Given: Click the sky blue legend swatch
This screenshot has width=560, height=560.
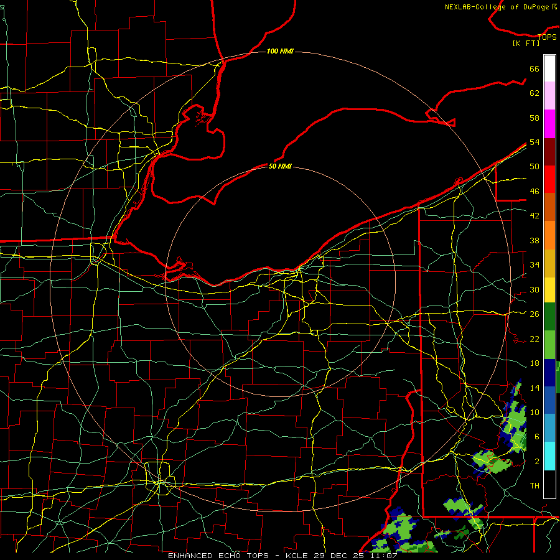Looking at the screenshot, I should [x=549, y=428].
